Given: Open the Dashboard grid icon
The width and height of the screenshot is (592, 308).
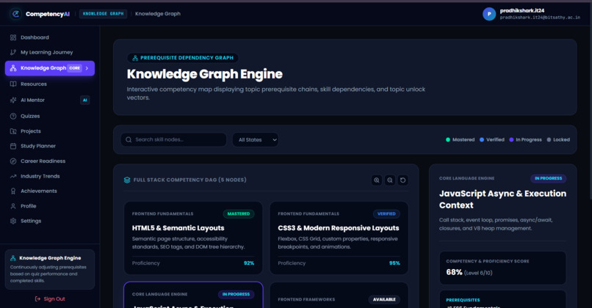Looking at the screenshot, I should click(13, 37).
